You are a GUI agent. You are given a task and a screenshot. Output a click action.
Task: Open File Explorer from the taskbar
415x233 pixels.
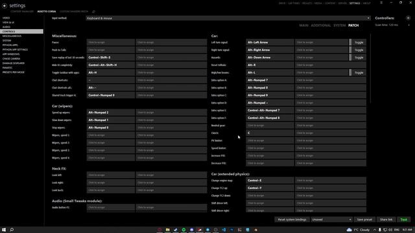coord(167,230)
